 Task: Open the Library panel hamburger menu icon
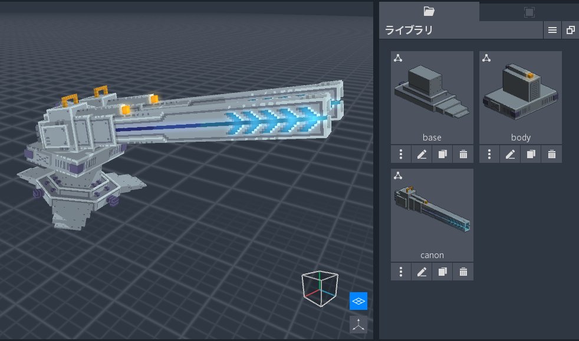552,29
